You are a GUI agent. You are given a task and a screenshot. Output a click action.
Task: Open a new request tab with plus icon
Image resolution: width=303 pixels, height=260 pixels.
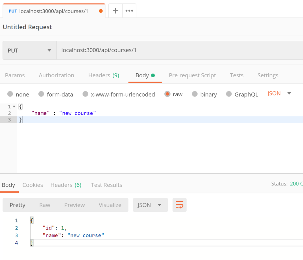click(x=115, y=11)
